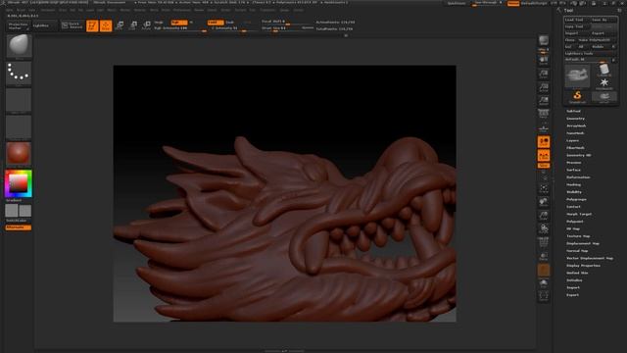Image resolution: width=627 pixels, height=353 pixels.
Task: Click the Rotate view icon on right shelf
Action: pos(544,228)
